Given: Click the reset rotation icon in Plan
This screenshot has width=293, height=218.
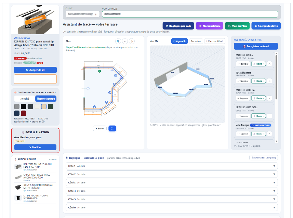Looking at the screenshot, I should click(132, 41).
